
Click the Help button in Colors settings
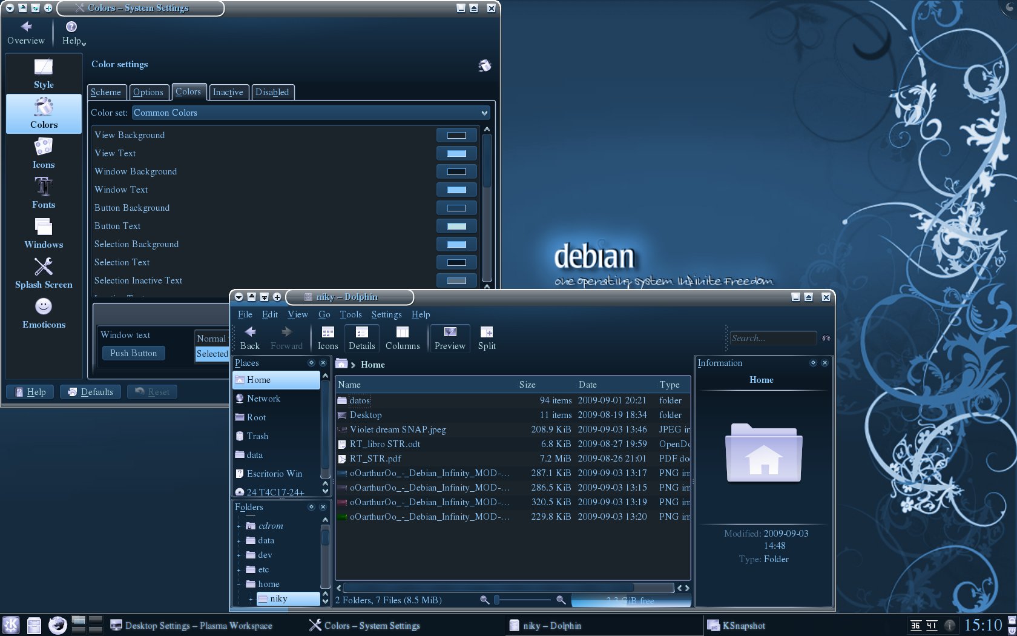30,392
